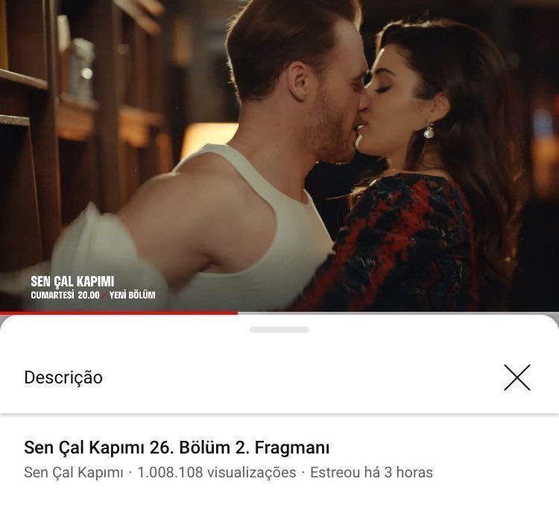Tap the SEN ÇAL KAPIMI watermark logo in the video

(x=72, y=281)
